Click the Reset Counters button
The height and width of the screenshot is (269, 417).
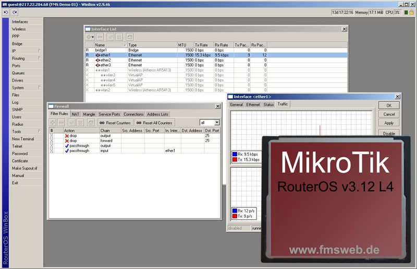click(115, 123)
